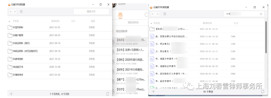Toggle sort triangle beside 文件名 in left window
This screenshot has width=271, height=98.
[9, 21]
